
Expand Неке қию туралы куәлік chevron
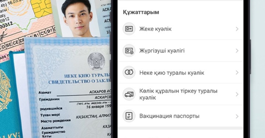tap(237, 73)
